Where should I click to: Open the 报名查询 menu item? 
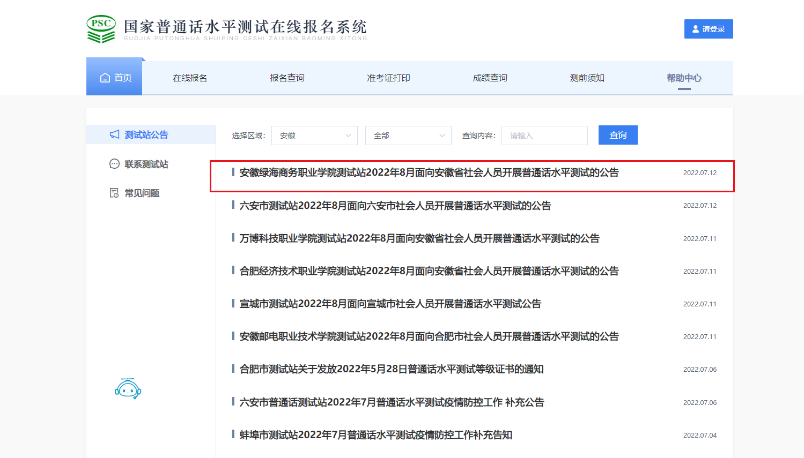click(287, 78)
